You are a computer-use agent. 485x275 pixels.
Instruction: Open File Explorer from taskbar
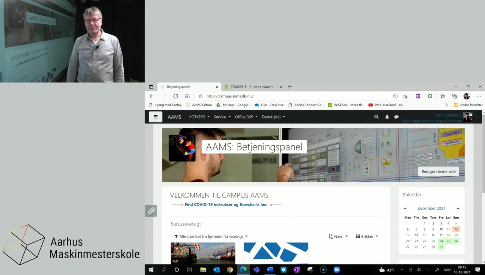point(203,270)
